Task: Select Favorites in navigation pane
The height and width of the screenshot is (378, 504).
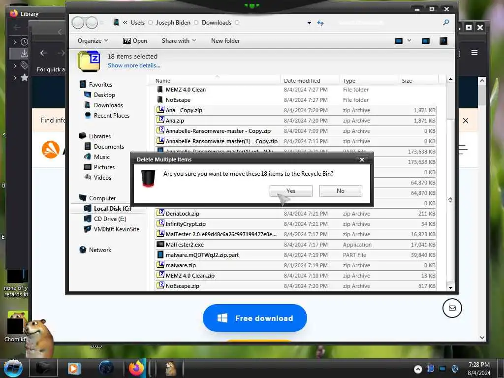Action: (100, 85)
